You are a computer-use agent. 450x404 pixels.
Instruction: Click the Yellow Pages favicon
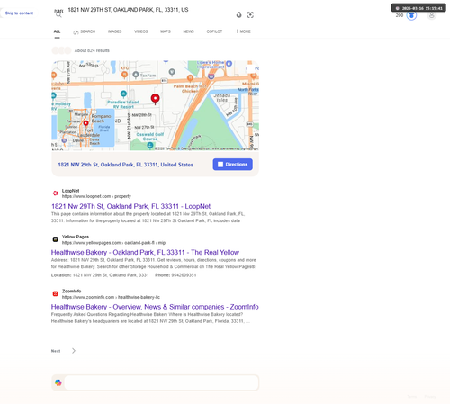55,239
